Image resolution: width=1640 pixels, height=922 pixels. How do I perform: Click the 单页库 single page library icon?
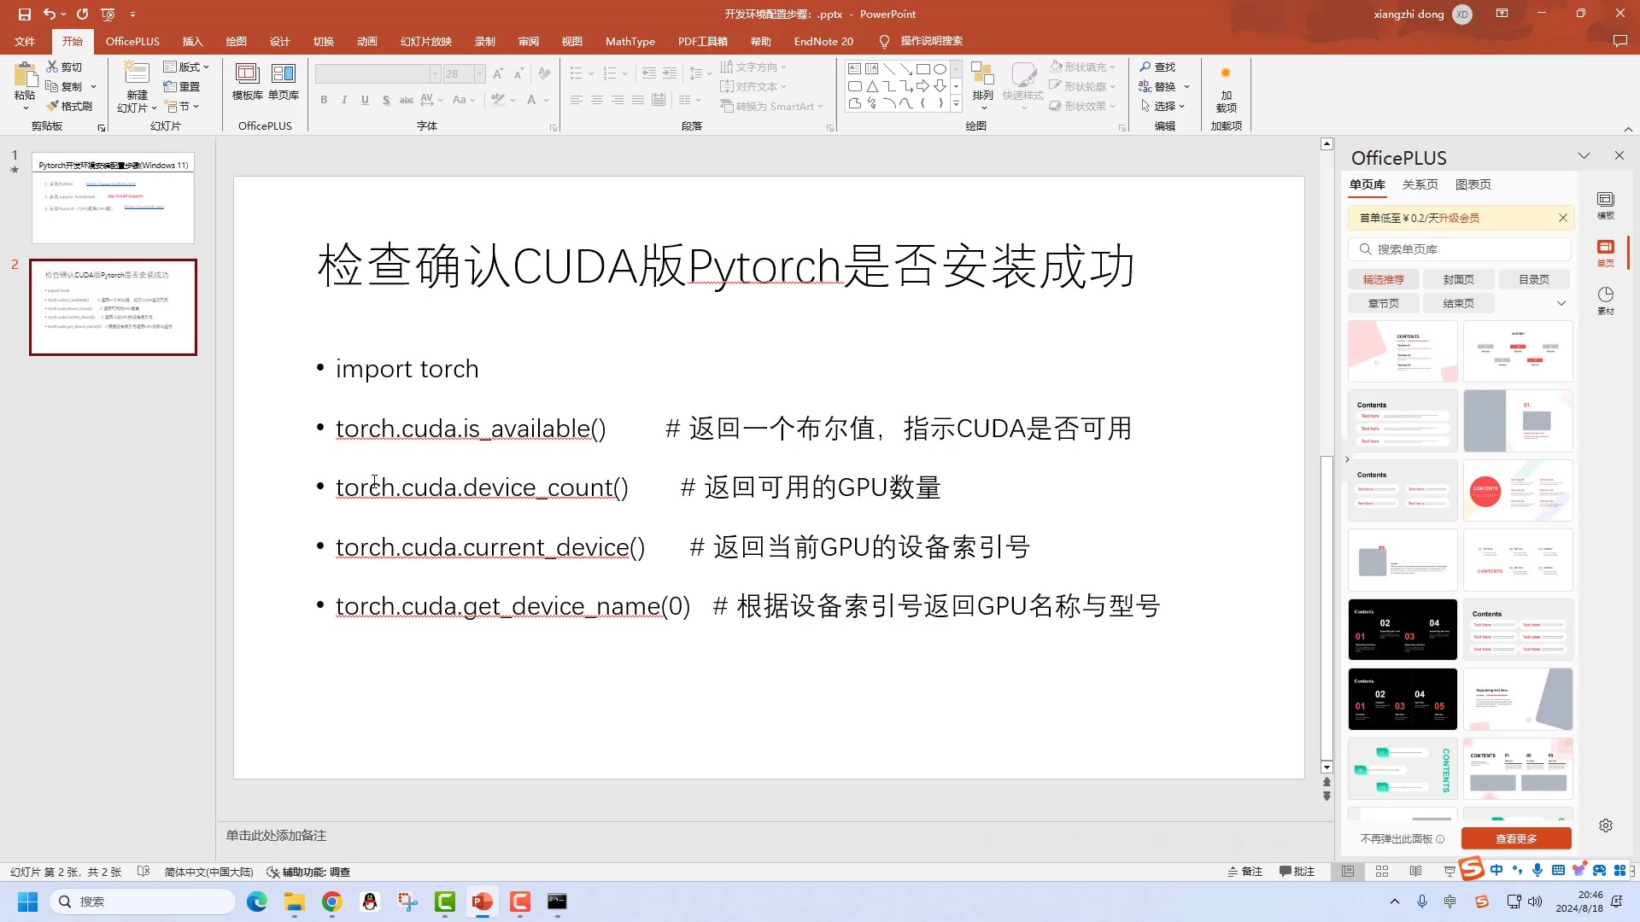[x=283, y=82]
